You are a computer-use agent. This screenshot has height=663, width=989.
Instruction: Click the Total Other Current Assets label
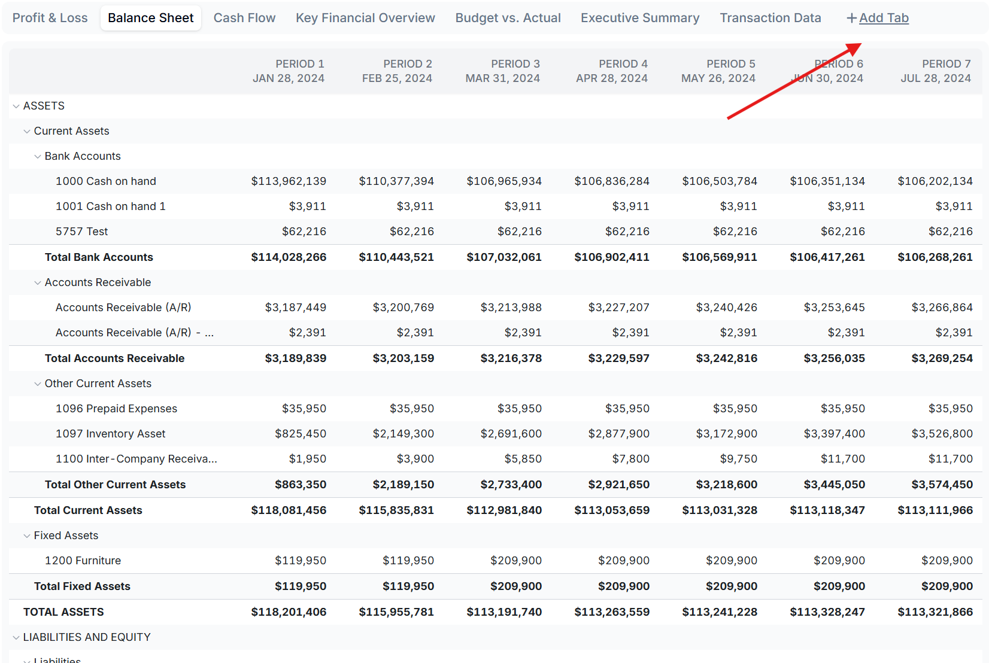click(115, 485)
